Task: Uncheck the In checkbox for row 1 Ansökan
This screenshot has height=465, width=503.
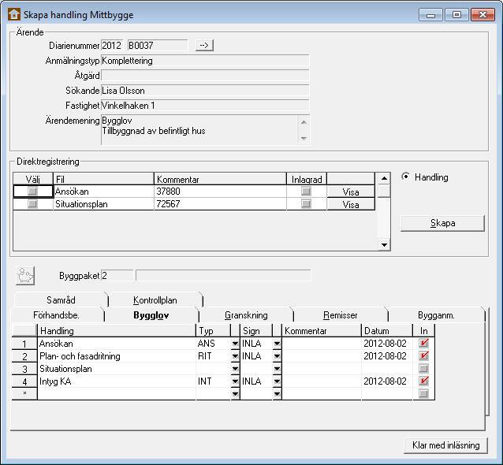Action: tap(423, 344)
